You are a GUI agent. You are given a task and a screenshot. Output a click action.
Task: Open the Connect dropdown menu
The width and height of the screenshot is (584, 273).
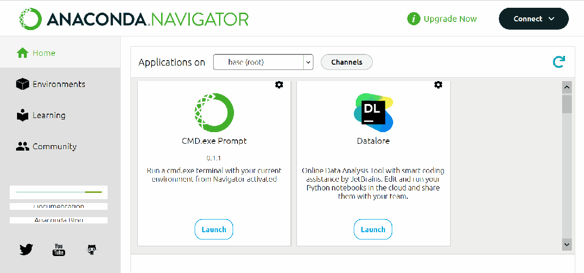point(533,19)
